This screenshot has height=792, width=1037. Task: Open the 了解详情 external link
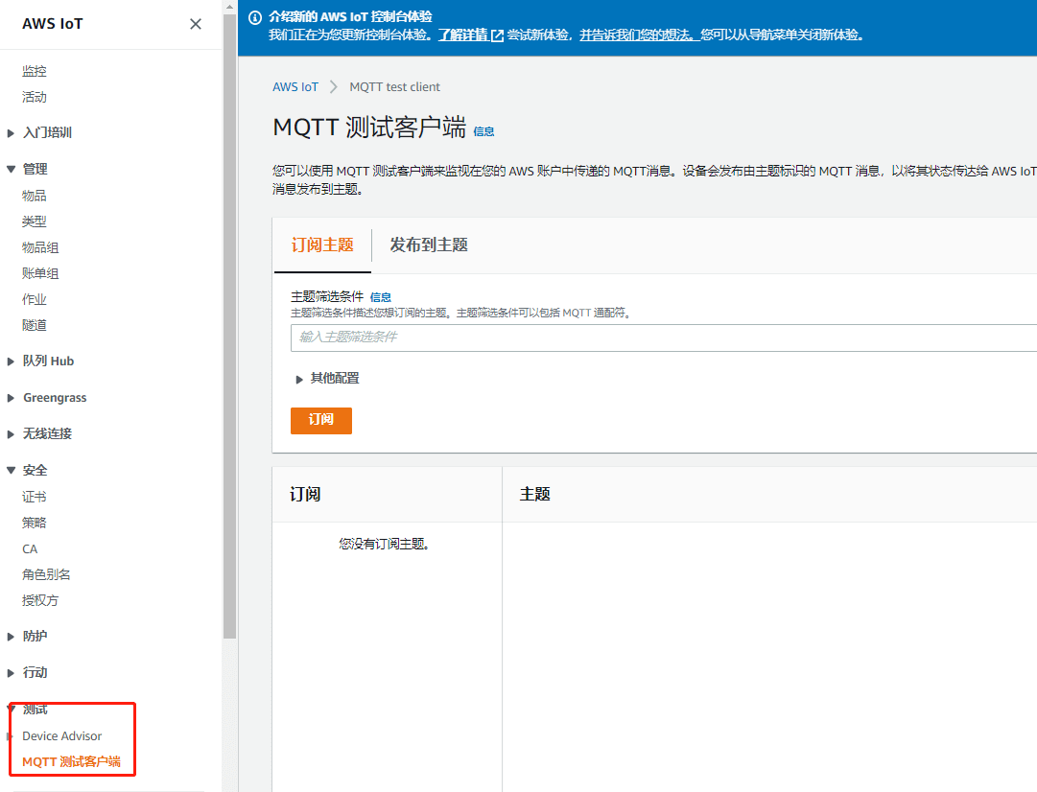coord(471,35)
